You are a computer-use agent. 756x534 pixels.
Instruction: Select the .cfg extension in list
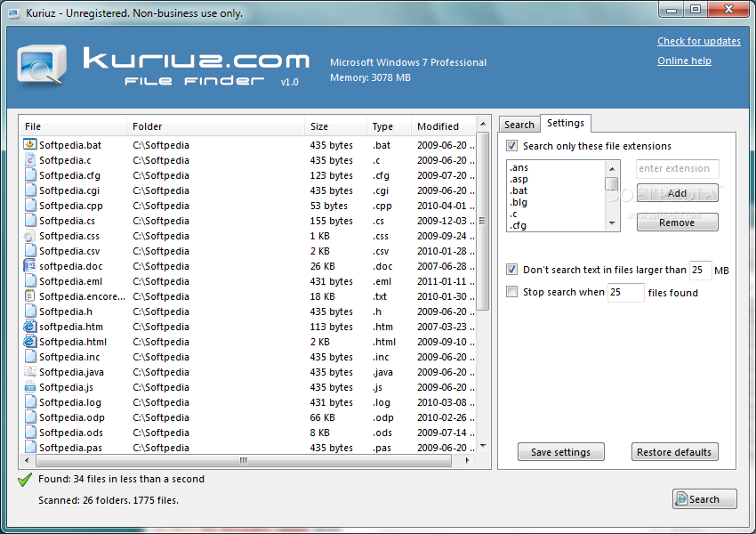click(x=519, y=226)
